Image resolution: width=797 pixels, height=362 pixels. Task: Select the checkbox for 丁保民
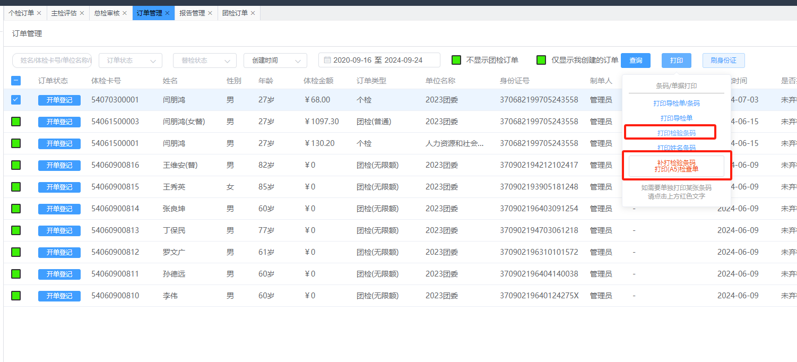pos(16,230)
